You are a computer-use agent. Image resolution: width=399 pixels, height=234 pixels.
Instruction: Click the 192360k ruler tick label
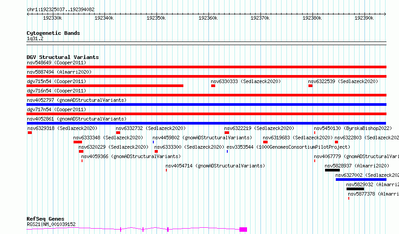point(208,18)
